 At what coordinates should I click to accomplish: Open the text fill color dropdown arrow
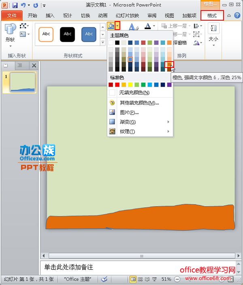pos(154,26)
